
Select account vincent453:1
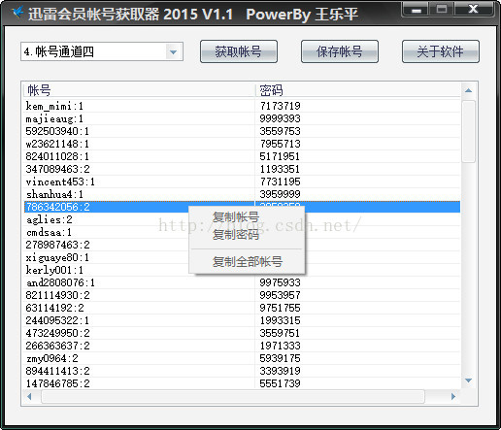(60, 182)
